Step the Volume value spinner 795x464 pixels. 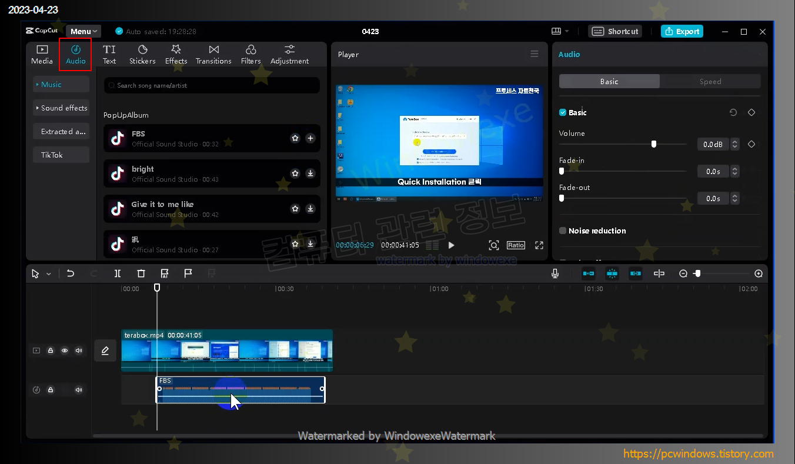(x=735, y=144)
